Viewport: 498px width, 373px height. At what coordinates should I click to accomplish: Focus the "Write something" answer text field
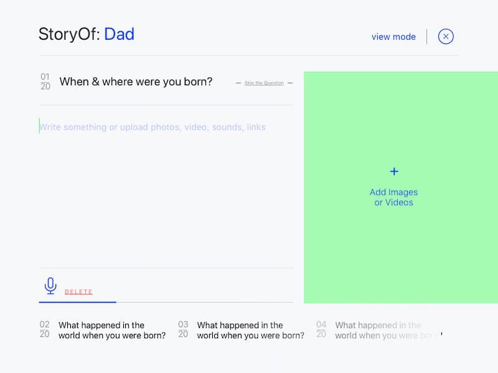[153, 127]
